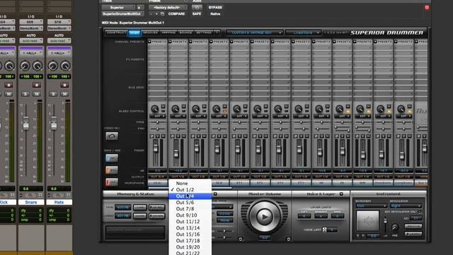This screenshot has width=453, height=255.
Task: Click the Snare track volume fader
Action: point(25,123)
